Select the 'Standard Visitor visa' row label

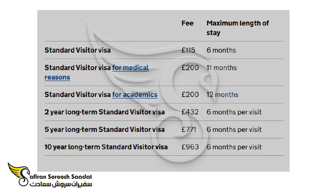(x=77, y=50)
